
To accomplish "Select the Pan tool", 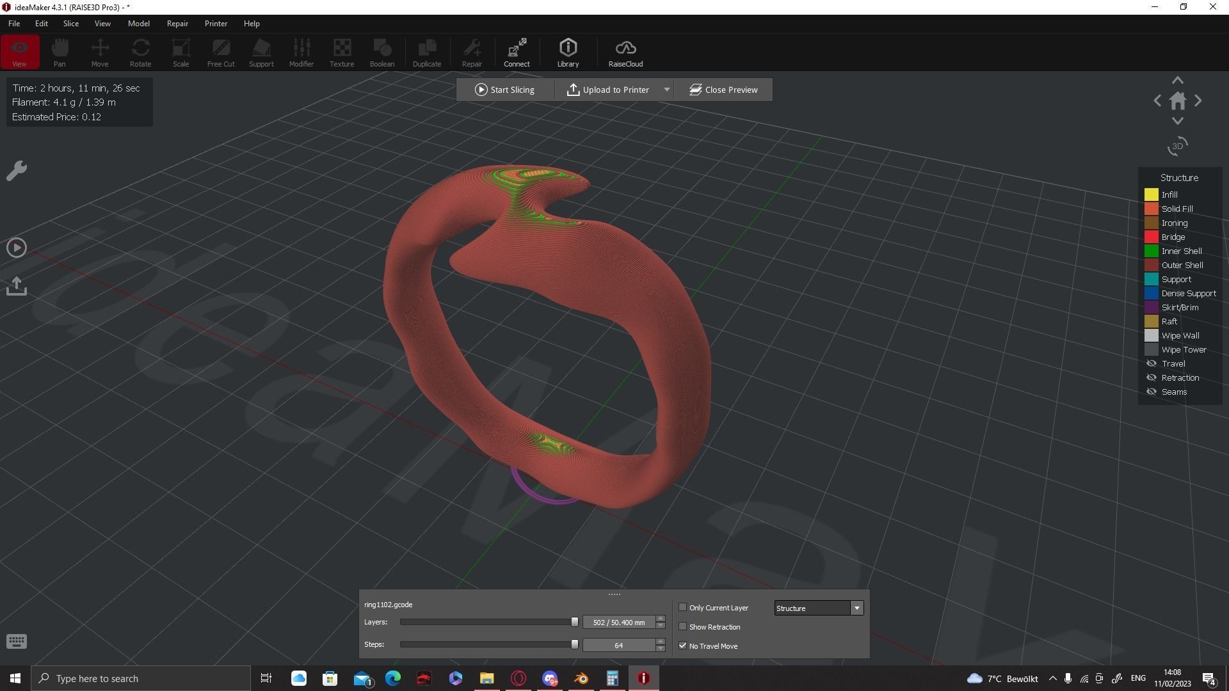I will pyautogui.click(x=60, y=52).
